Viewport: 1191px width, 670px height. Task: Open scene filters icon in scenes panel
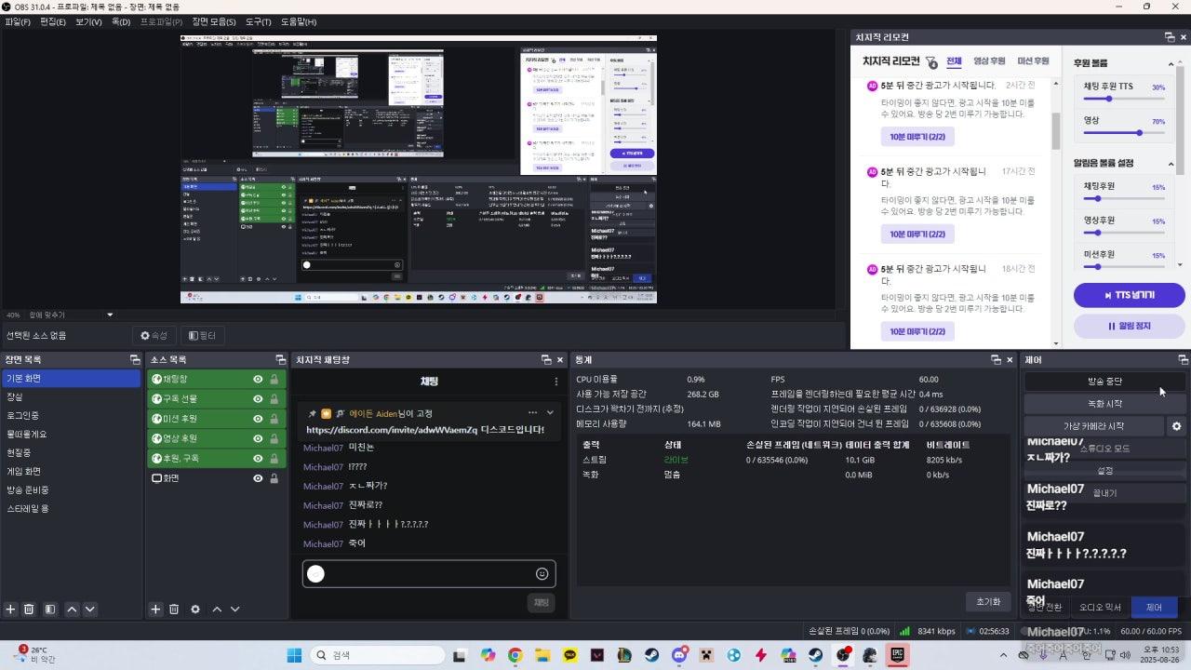click(x=50, y=610)
